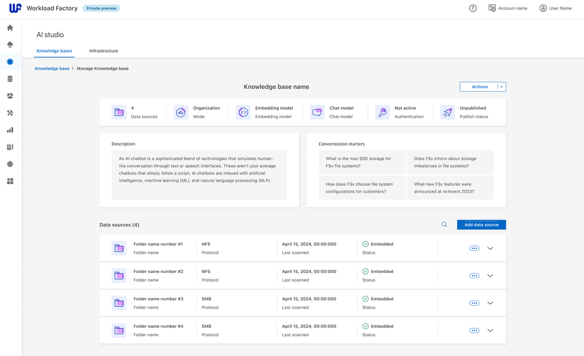Select starter about storage imbalances
The image size is (584, 356).
450,163
